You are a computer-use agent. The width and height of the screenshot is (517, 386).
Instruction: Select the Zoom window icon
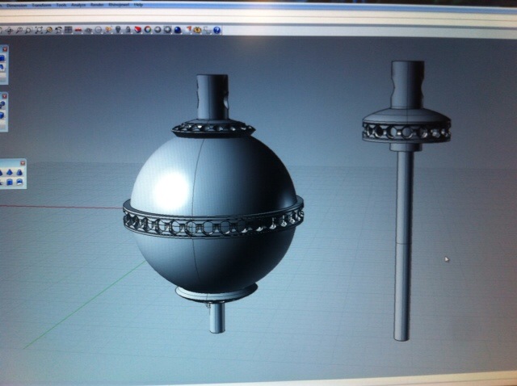[29, 31]
